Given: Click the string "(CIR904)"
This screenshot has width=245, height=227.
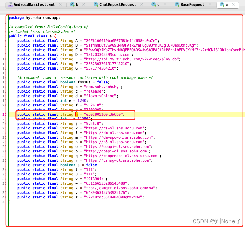Looking at the screenshot, I should [95, 179].
